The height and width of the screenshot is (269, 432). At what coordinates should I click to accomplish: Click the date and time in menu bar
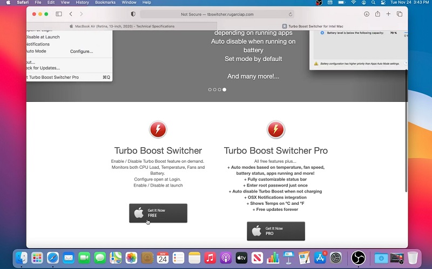[x=409, y=3]
